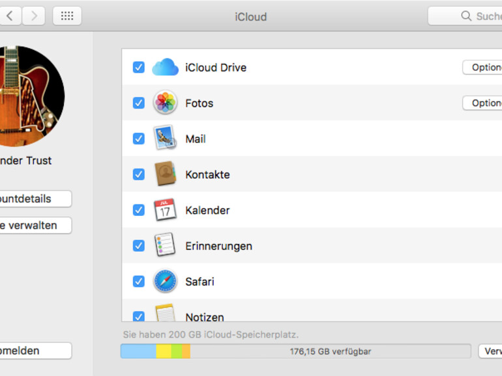Click the Kontakte address book icon
The width and height of the screenshot is (502, 376).
click(x=165, y=174)
